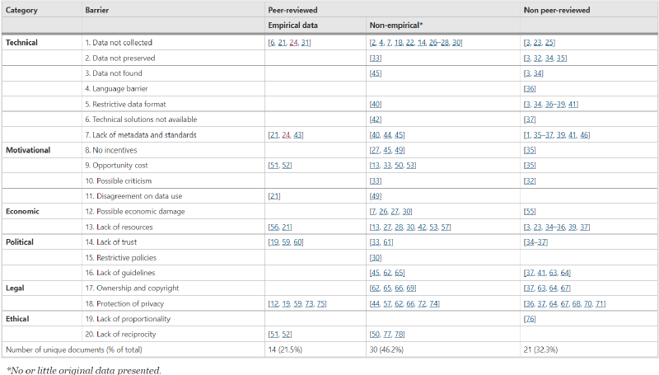Viewport: 659px width, 375px height.
Task: Open reference 36 for Language barrier
Action: point(530,89)
